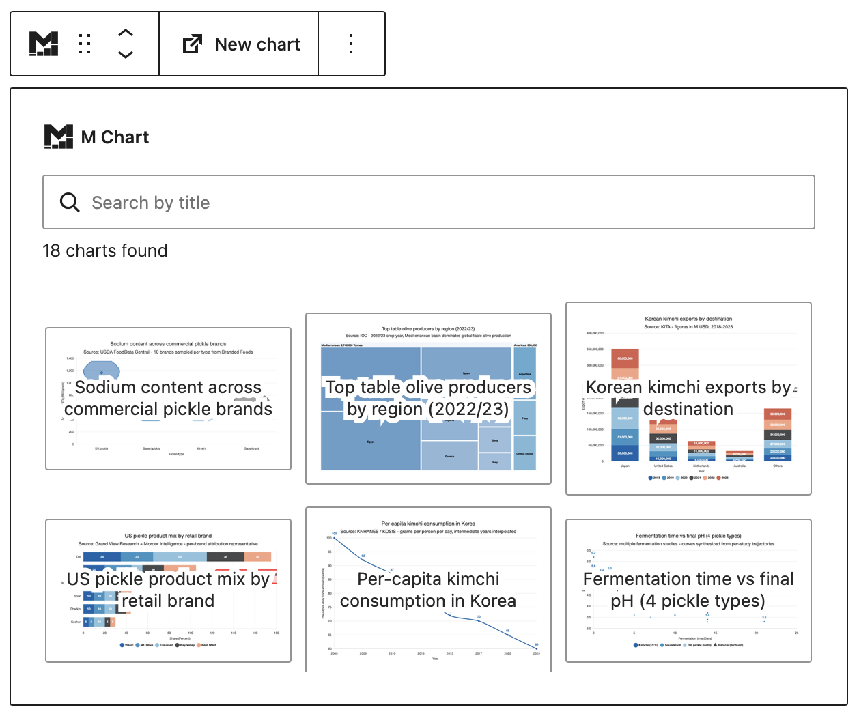Pick US pickle product mix by retail brand
859x716 pixels.
168,590
